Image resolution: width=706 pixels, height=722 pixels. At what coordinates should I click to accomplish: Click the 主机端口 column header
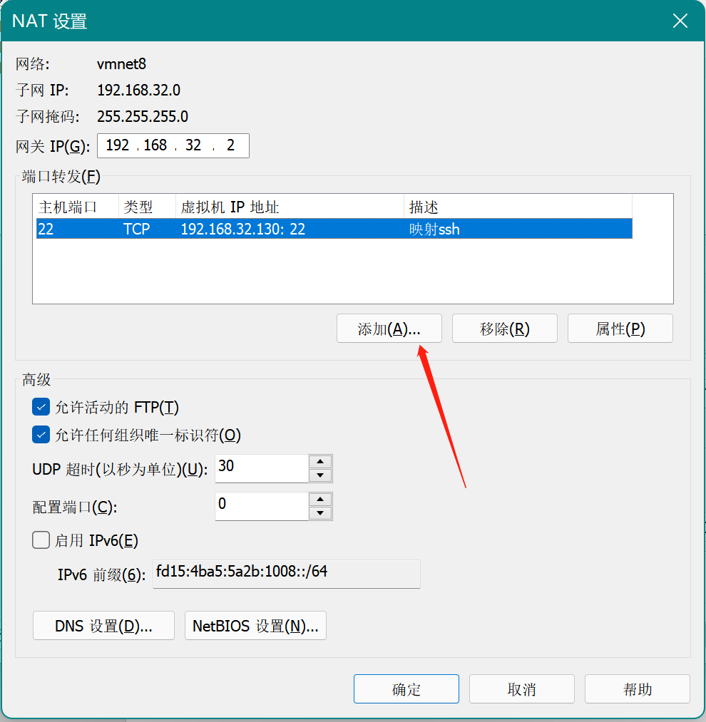point(77,207)
